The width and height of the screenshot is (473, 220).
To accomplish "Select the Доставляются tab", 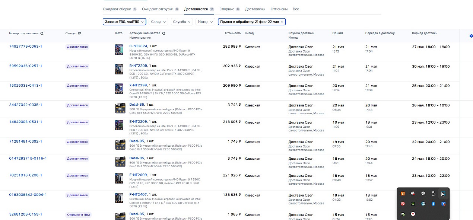I will [199, 9].
